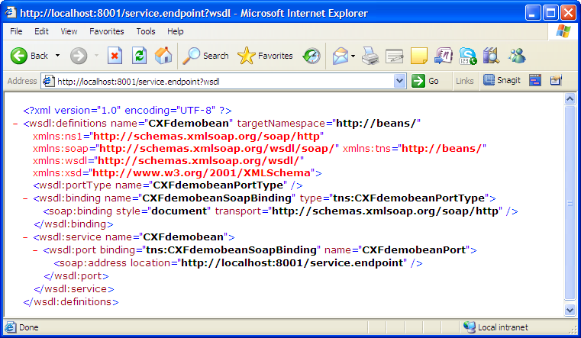Open the Forward history dropdown arrow
Screen dimensions: 581x338
coord(96,56)
